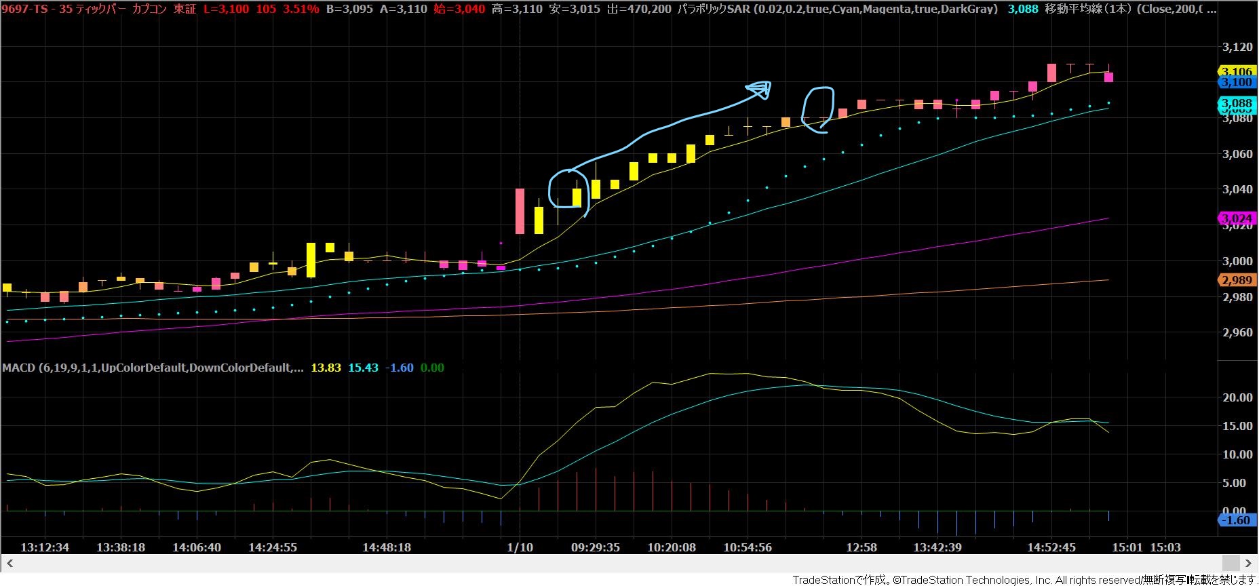Click the open value '始=3,040'

click(459, 9)
